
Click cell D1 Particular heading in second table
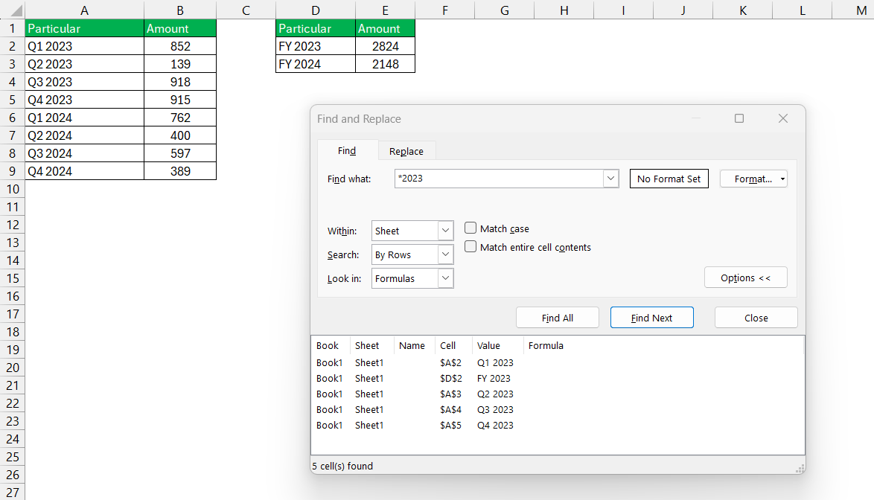[316, 28]
